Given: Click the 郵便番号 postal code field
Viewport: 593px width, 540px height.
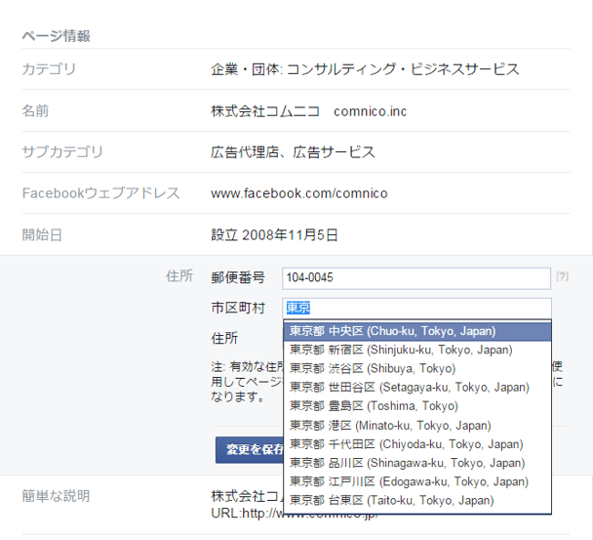Looking at the screenshot, I should (416, 278).
